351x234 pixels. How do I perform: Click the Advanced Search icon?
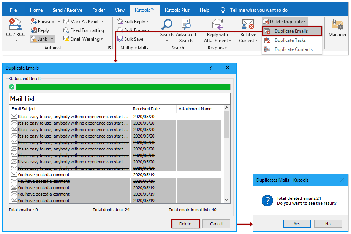[x=186, y=25]
